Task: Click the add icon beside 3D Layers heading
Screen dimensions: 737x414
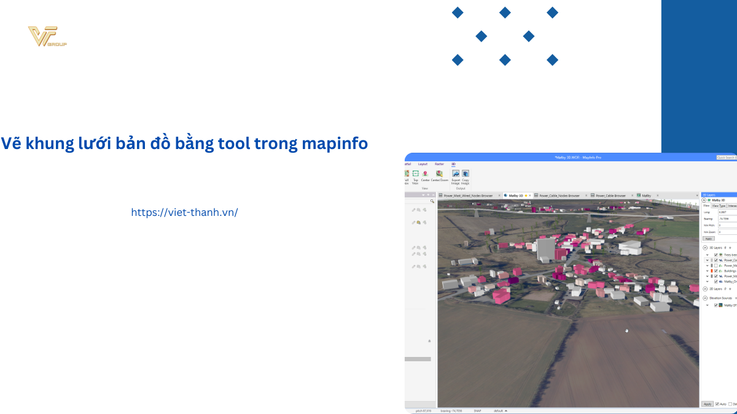Action: coord(729,248)
